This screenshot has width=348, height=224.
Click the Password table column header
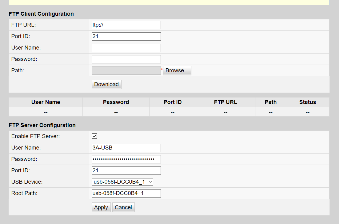coord(116,102)
